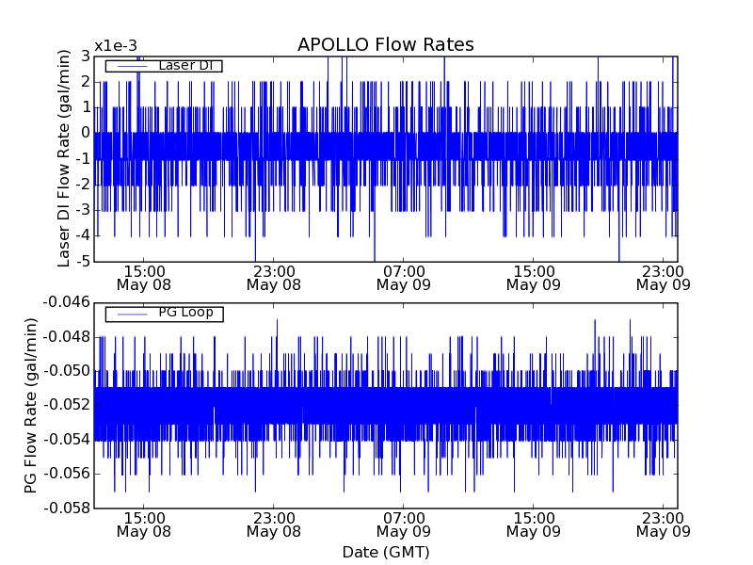Click the bottom plot's "07:00 May 09" tick label

[403, 525]
